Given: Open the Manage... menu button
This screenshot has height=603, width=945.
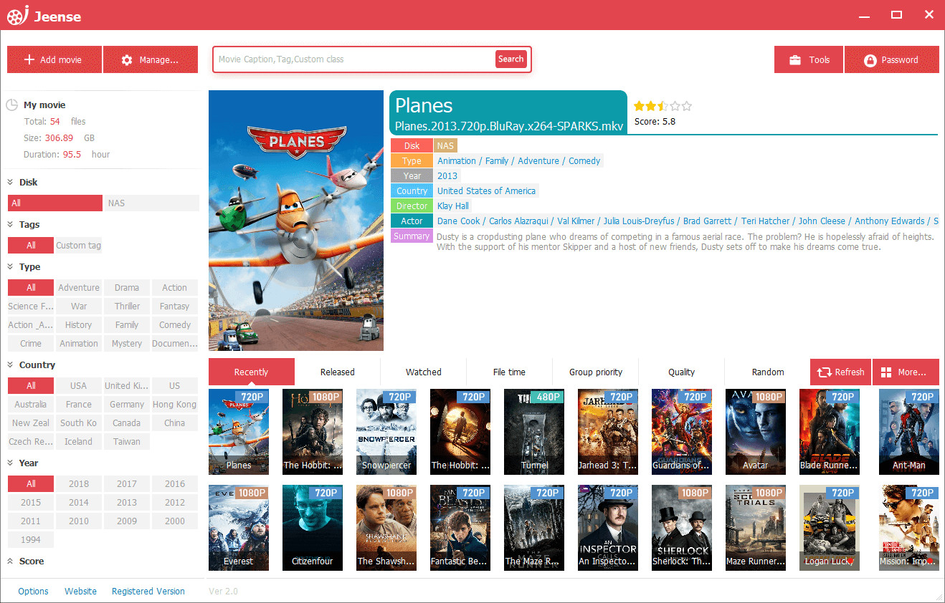Looking at the screenshot, I should click(x=151, y=60).
